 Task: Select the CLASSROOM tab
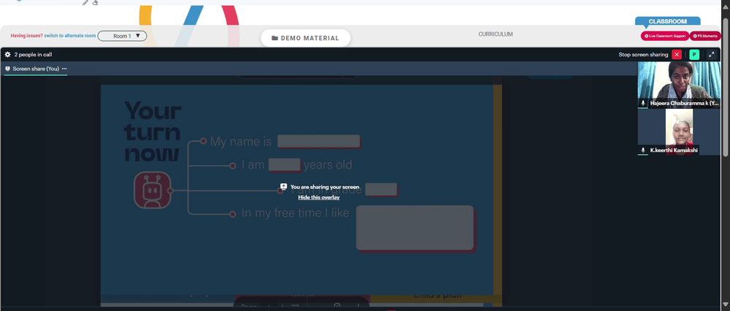[668, 21]
